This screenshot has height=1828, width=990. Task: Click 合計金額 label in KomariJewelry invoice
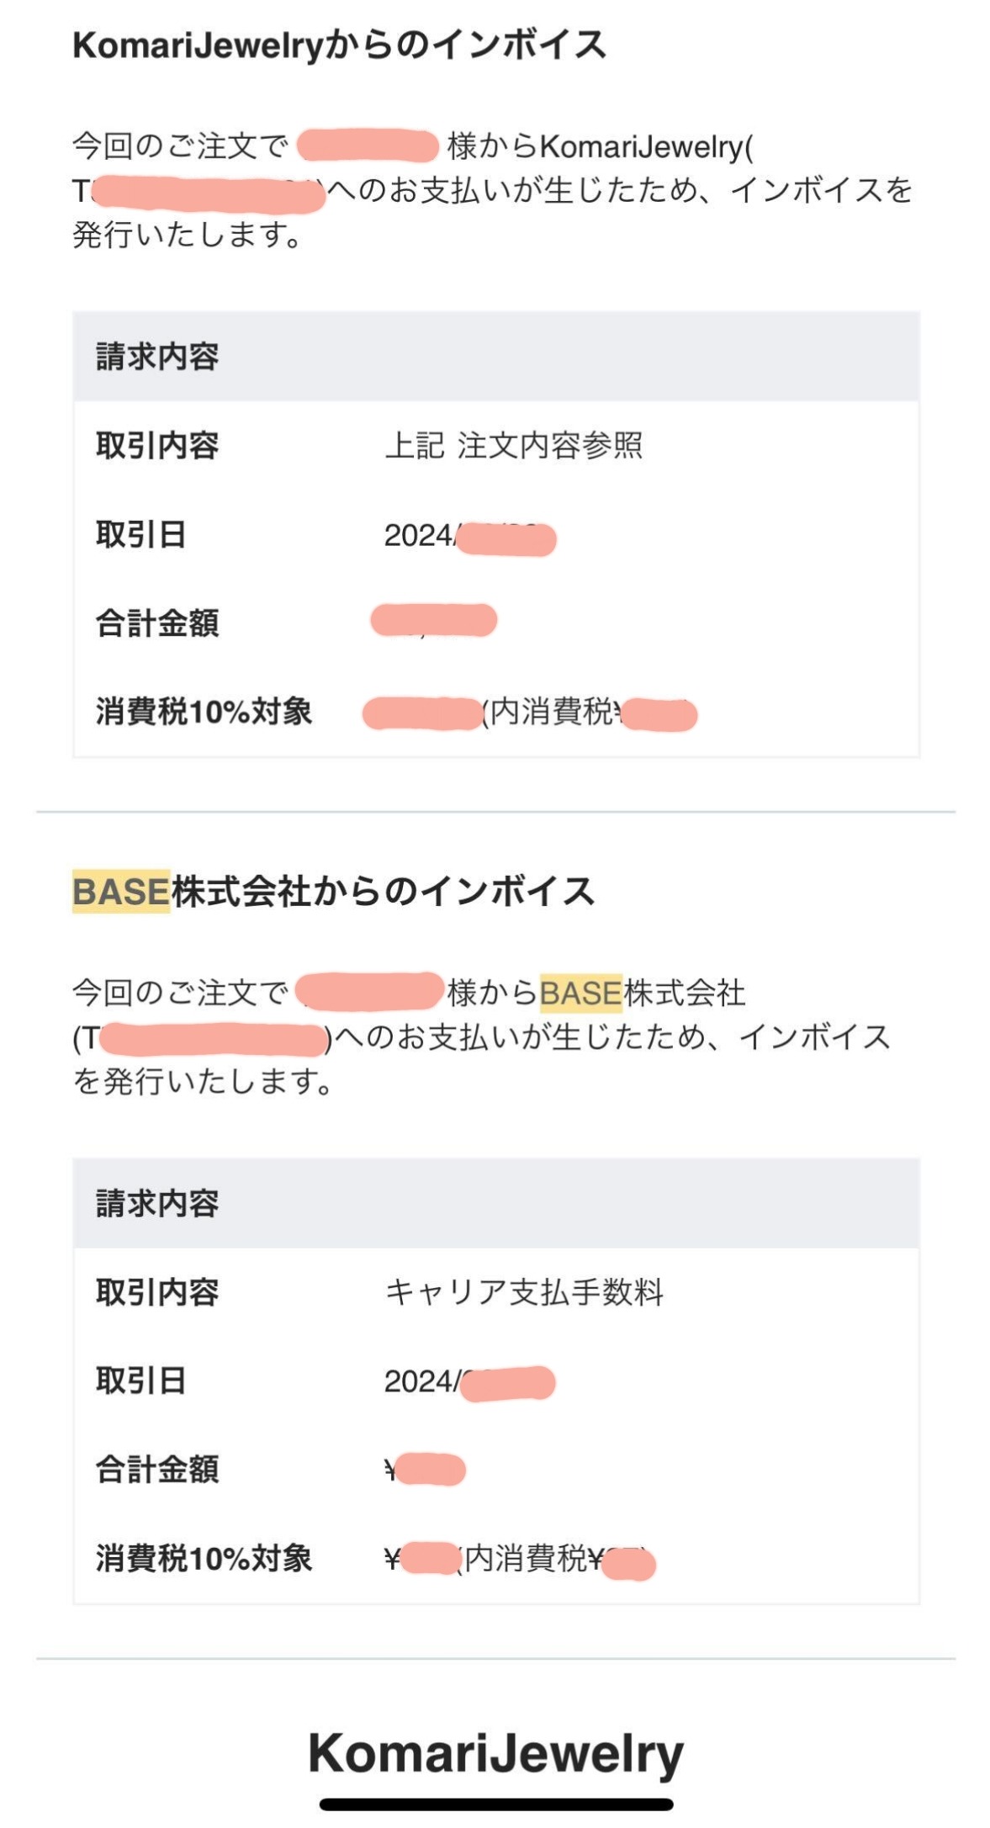(x=157, y=623)
